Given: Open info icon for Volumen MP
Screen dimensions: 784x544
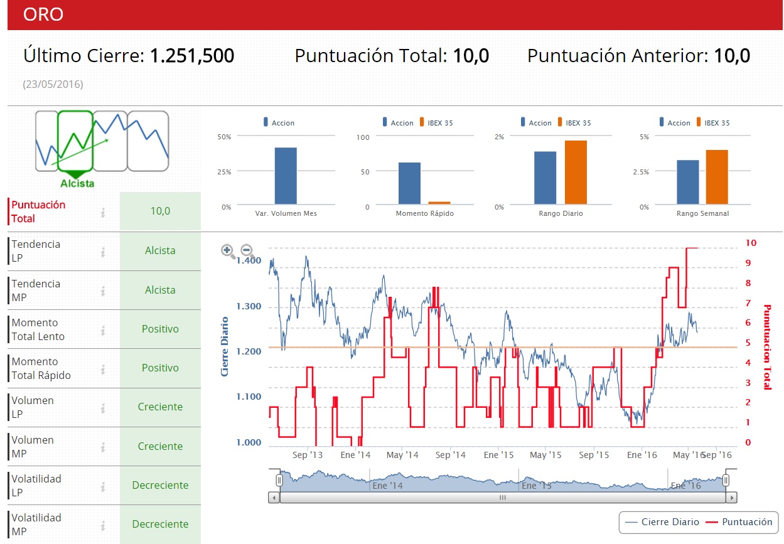Looking at the screenshot, I should pyautogui.click(x=102, y=447).
